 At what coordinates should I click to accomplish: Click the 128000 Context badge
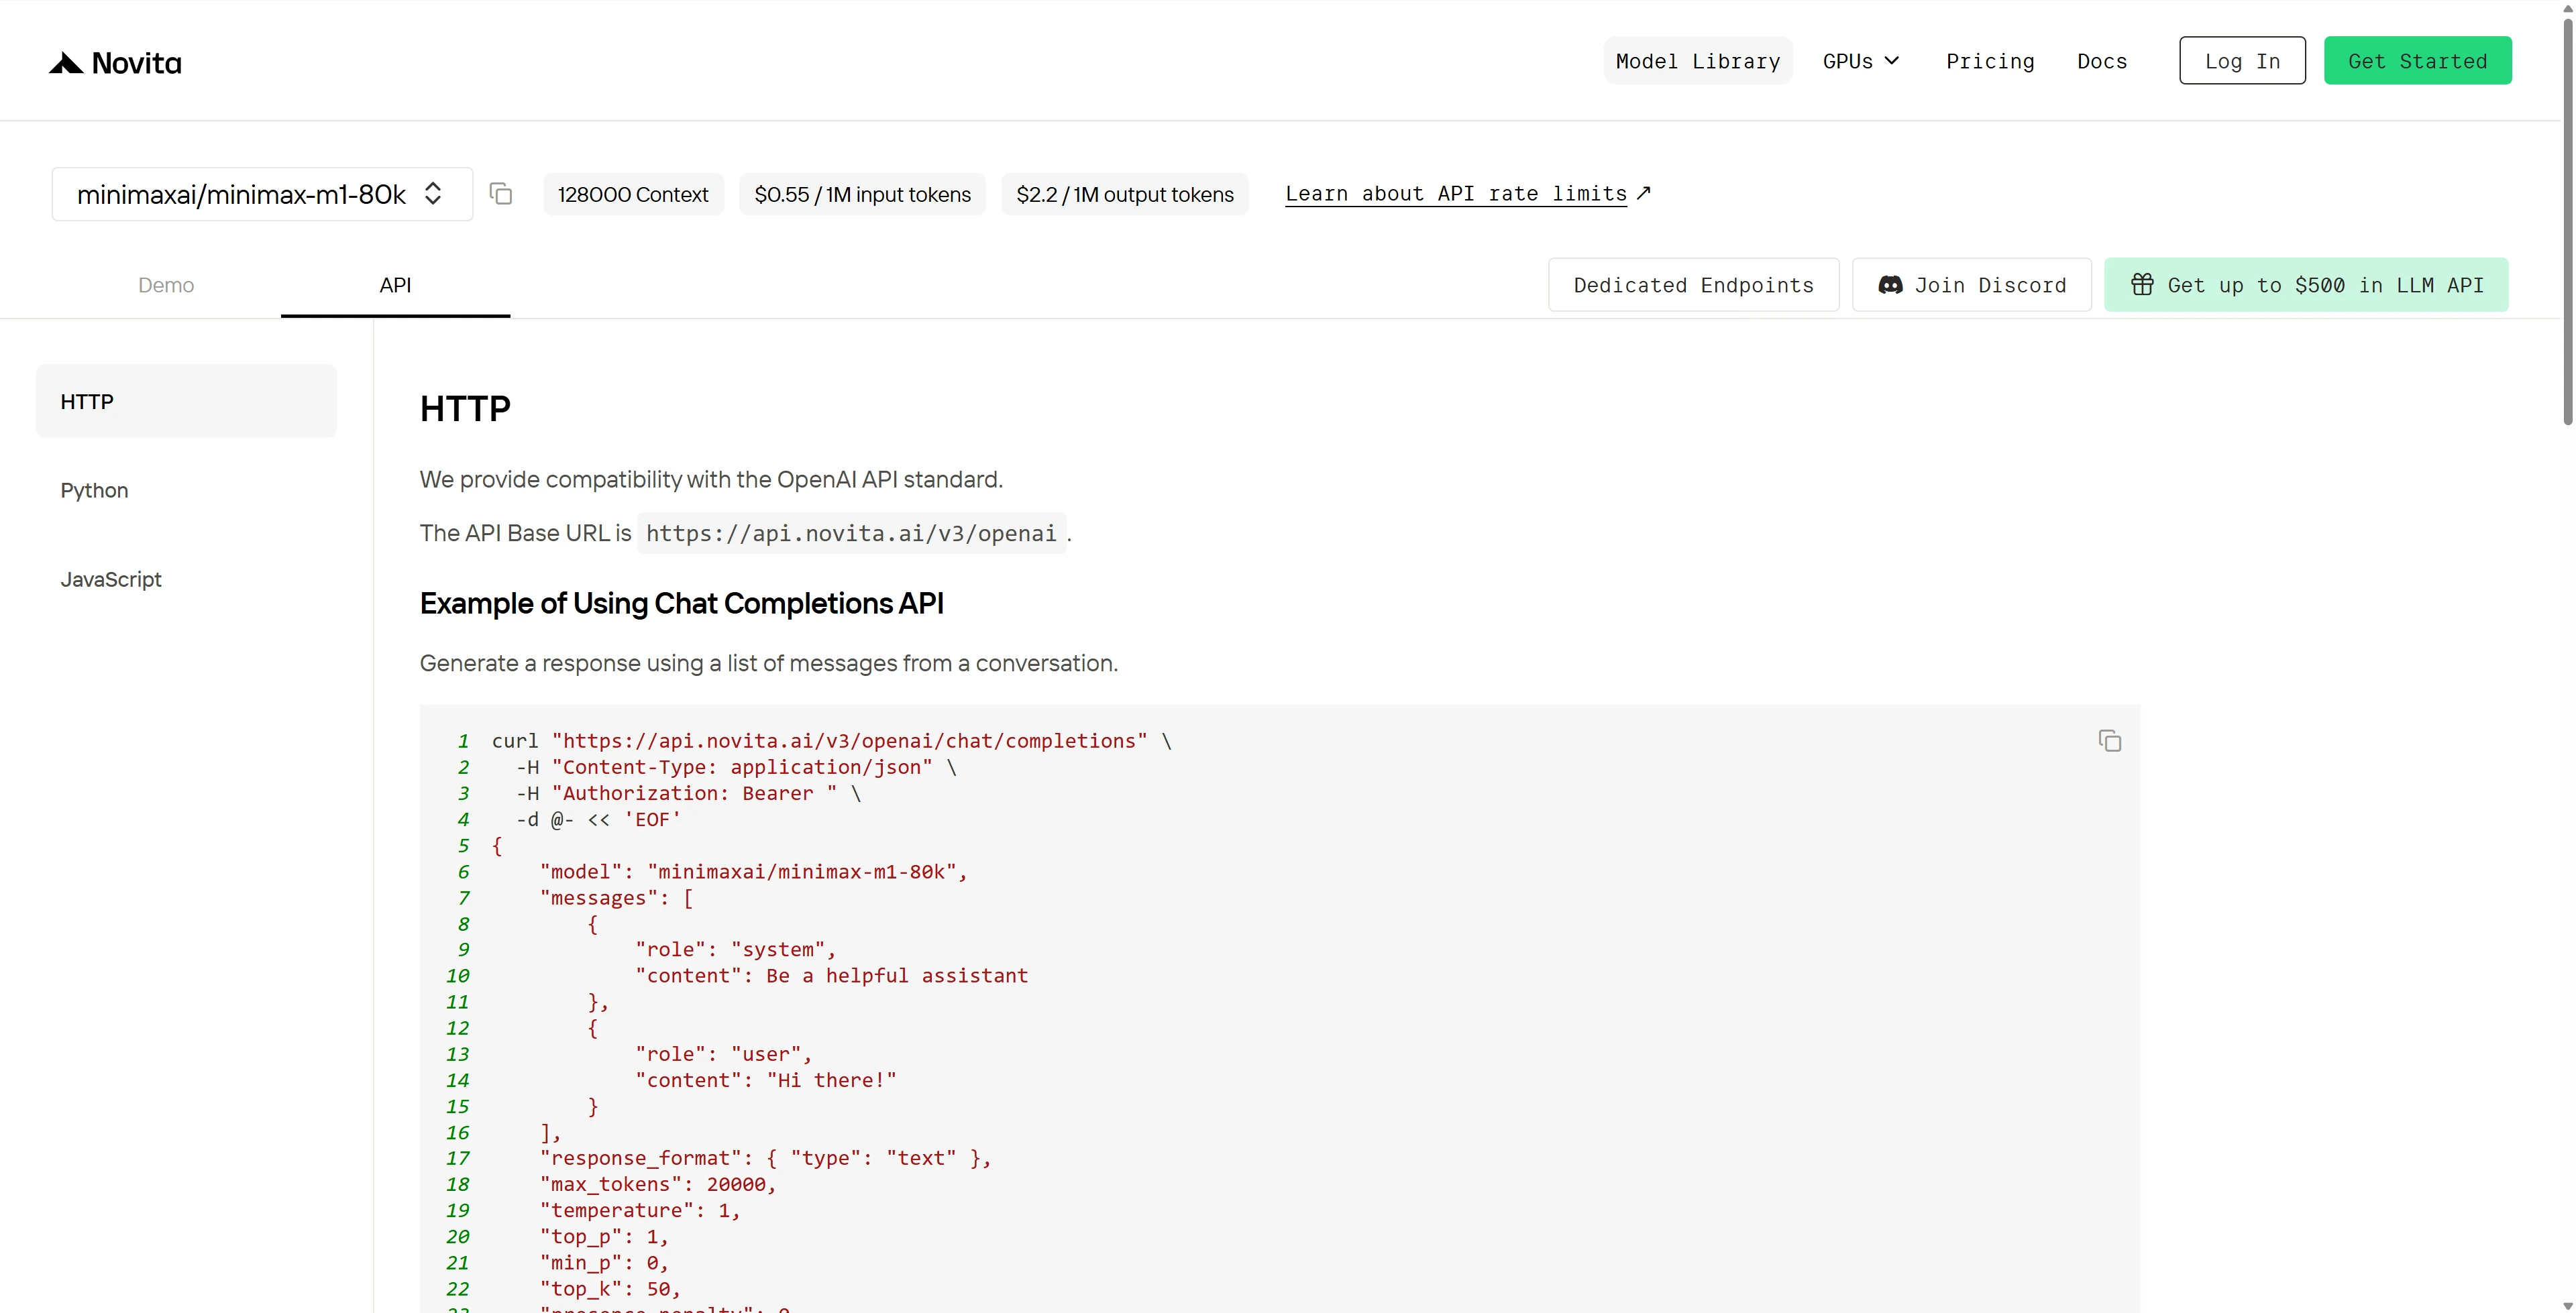click(x=633, y=194)
